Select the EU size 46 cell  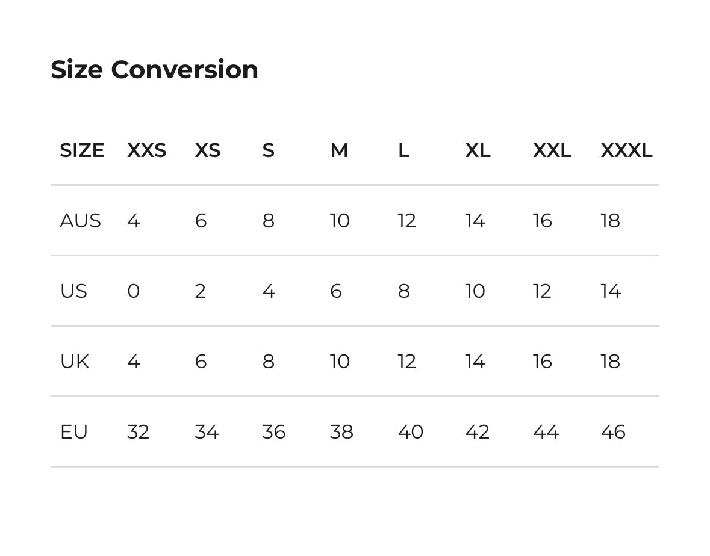pyautogui.click(x=612, y=432)
